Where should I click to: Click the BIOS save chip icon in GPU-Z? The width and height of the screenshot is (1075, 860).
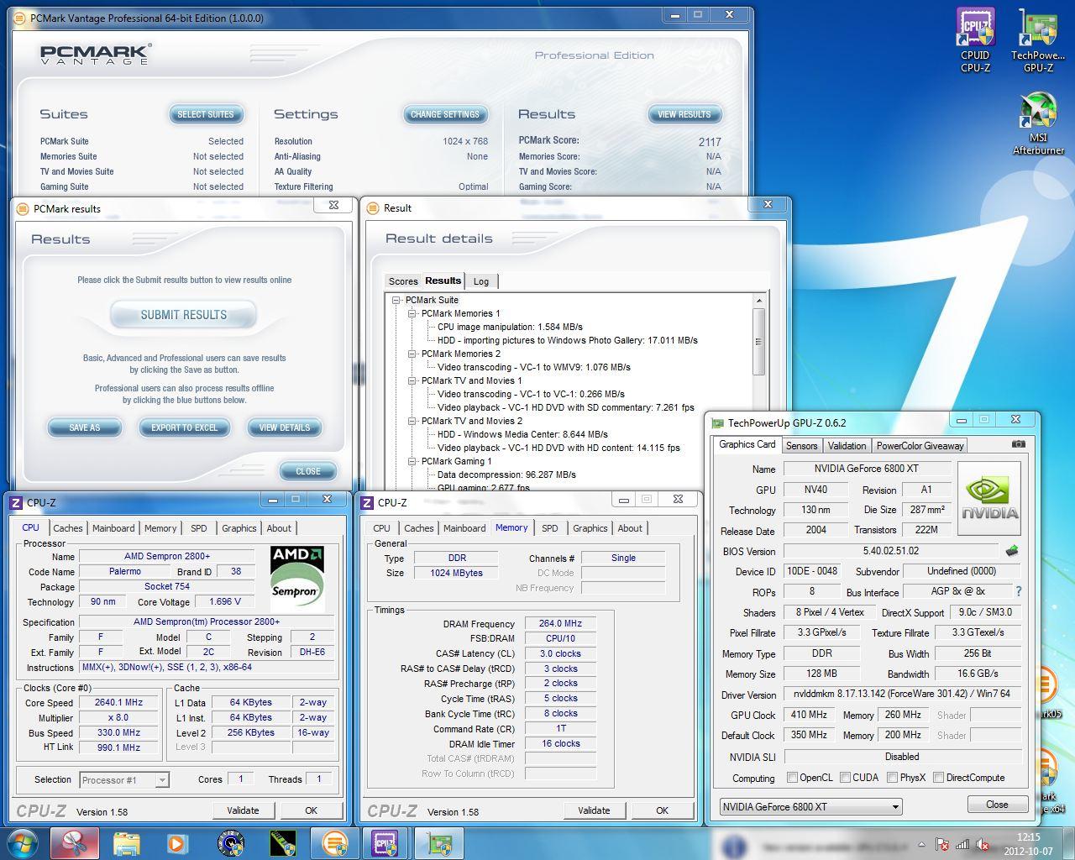[x=1011, y=551]
